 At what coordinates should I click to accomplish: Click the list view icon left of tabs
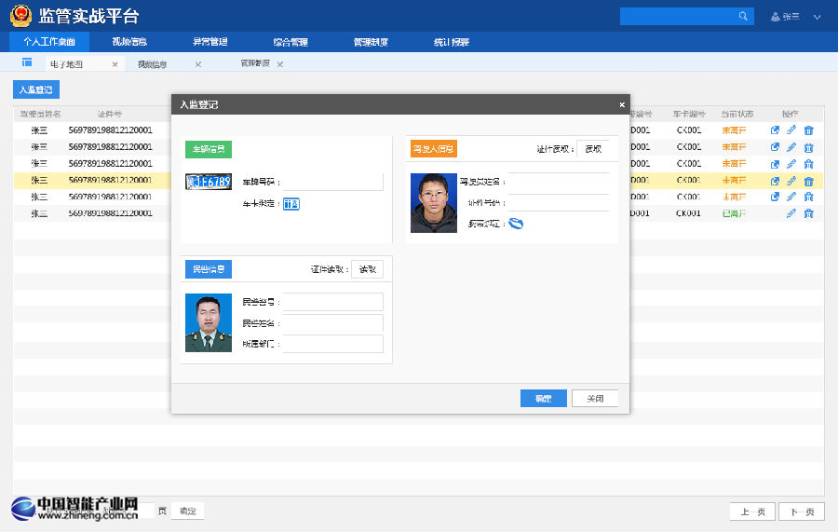pos(27,63)
